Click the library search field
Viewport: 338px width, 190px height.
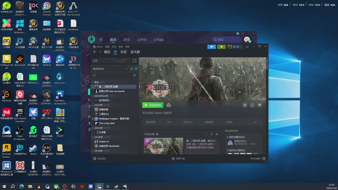coord(112,76)
